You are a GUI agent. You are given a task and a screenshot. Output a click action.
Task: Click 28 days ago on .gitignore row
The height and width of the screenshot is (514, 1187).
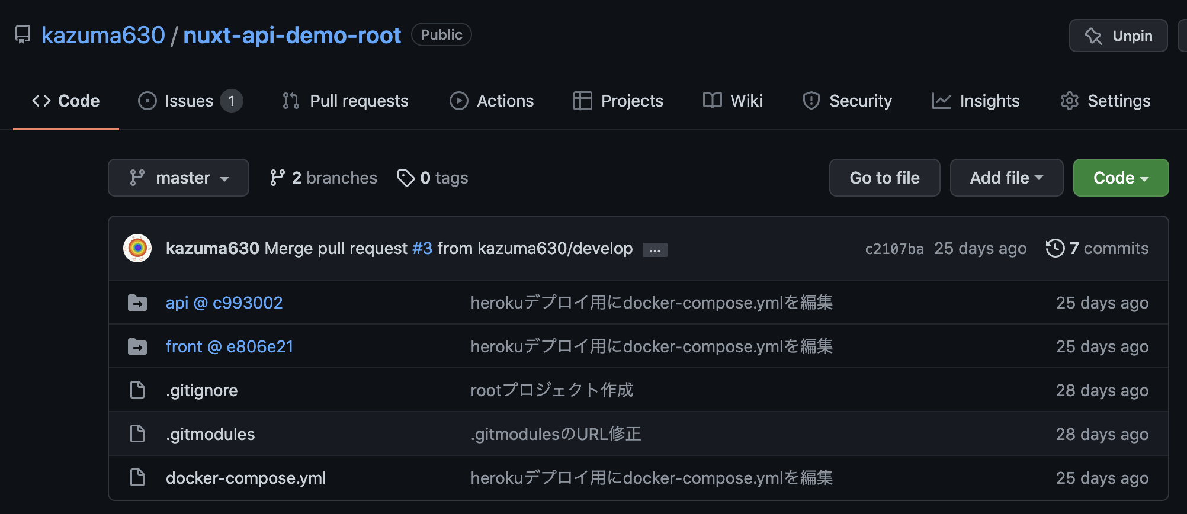click(x=1102, y=390)
